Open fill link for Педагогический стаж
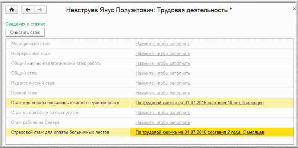This screenshot has height=148, width=298. 163,83
